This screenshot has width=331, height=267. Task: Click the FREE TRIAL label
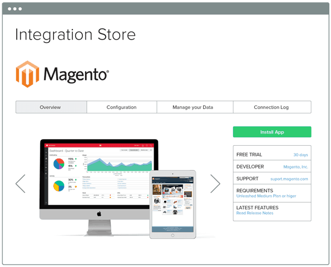tap(249, 155)
